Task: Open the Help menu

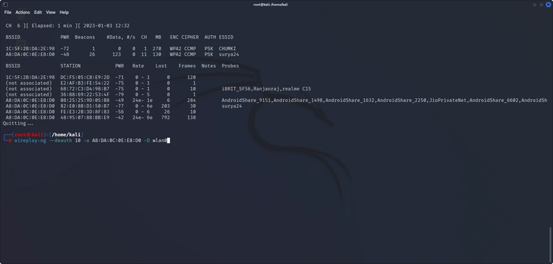Action: pos(64,12)
